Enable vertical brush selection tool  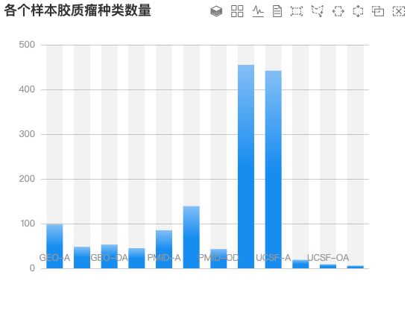pyautogui.click(x=358, y=11)
